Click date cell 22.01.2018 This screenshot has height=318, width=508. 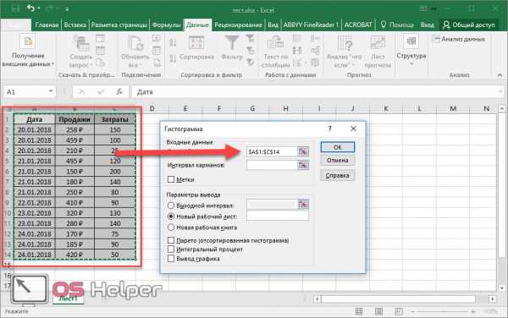click(x=35, y=203)
